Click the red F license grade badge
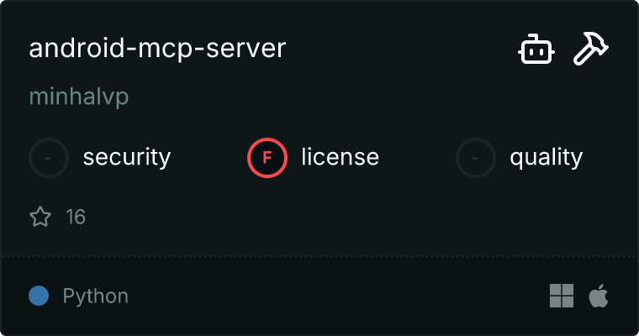 click(267, 157)
